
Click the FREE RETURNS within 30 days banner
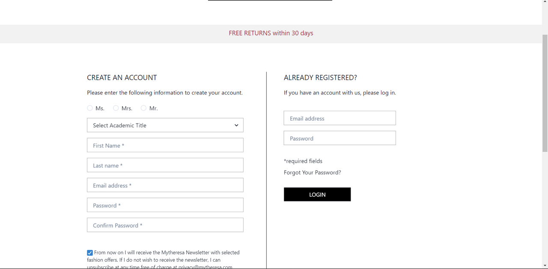point(271,33)
